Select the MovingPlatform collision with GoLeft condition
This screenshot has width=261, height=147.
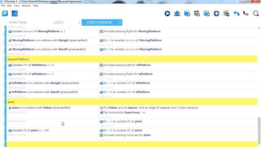pos(47,49)
